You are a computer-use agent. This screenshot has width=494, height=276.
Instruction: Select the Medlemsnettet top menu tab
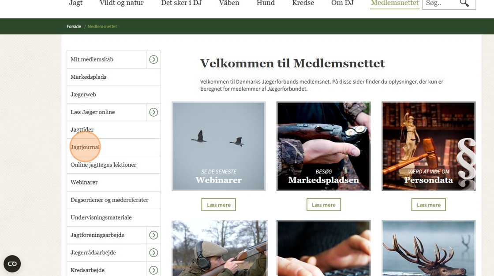[394, 3]
